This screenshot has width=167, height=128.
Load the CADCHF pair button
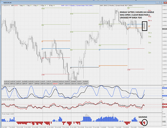37,81
